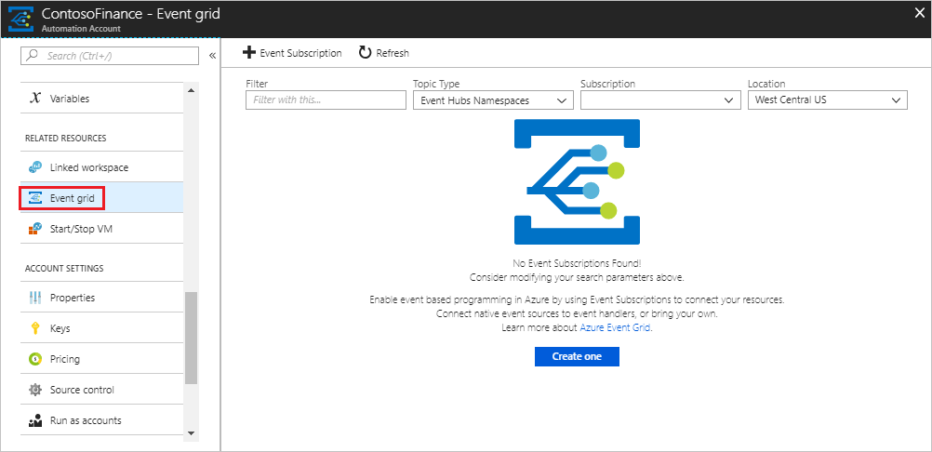The height and width of the screenshot is (452, 932).
Task: Click the RELATED RESOURCES heading
Action: 65,138
